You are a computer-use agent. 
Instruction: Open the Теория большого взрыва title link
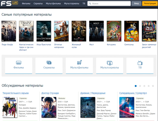(x=16, y=93)
